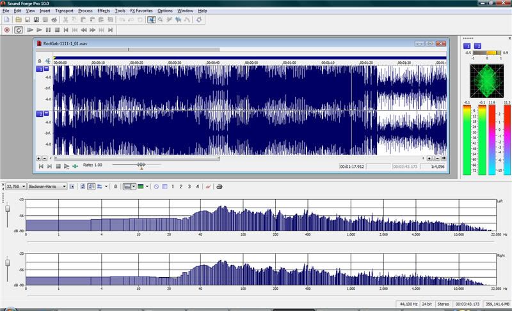Toggle channel 2 in the meters panel
512x311 pixels.
point(477,46)
